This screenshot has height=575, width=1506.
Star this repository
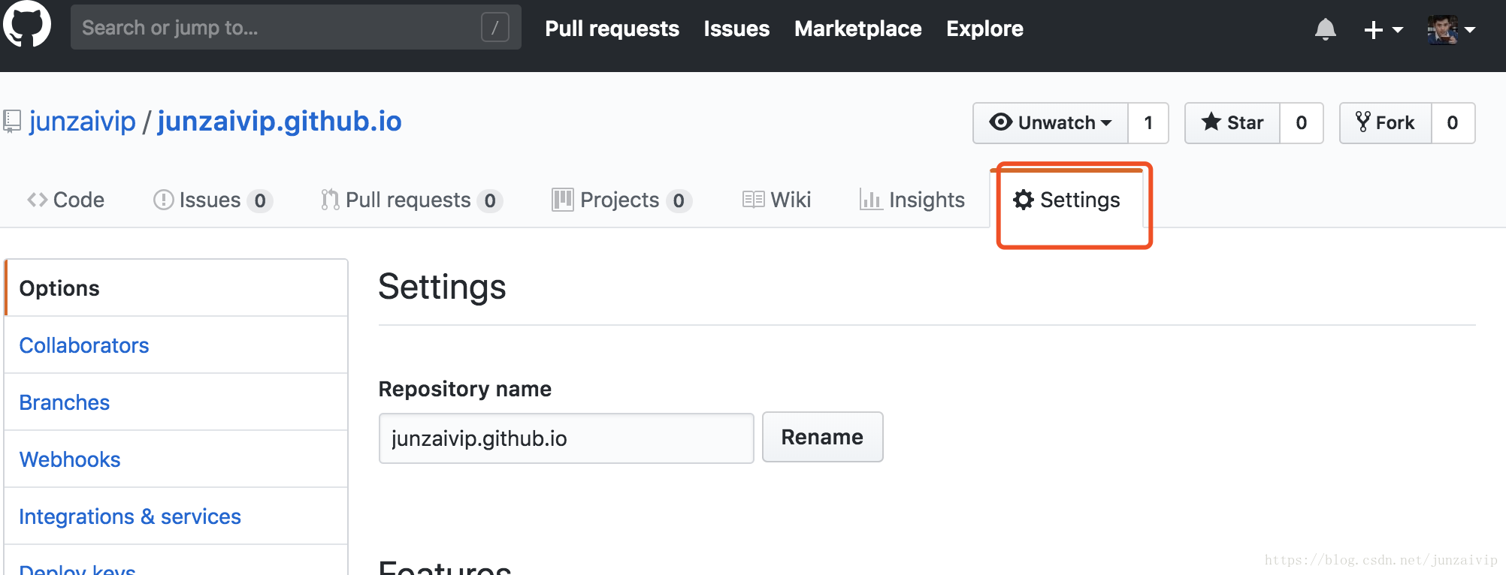[x=1232, y=122]
